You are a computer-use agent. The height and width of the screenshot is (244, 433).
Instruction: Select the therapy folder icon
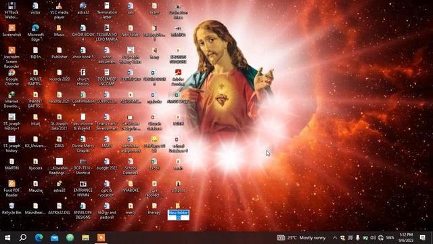coord(154,208)
